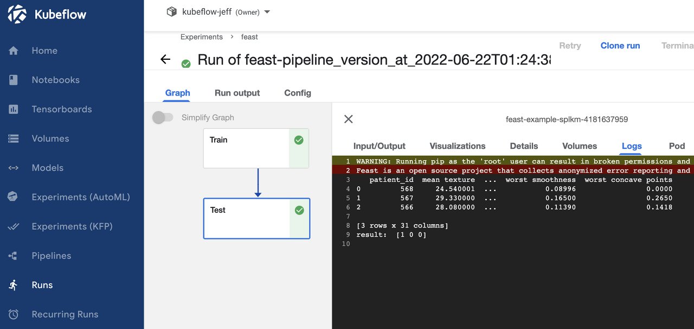Click the Notebooks sidebar icon
The width and height of the screenshot is (694, 329).
pyautogui.click(x=14, y=80)
